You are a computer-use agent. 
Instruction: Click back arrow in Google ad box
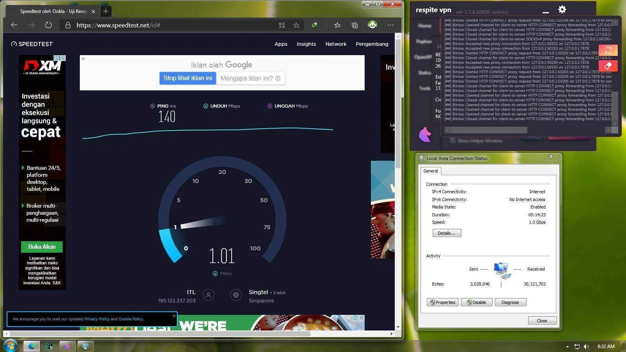click(84, 59)
